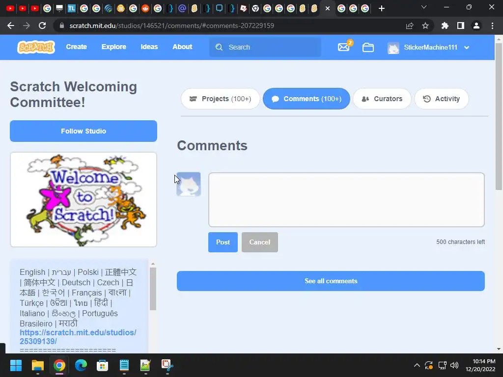The image size is (503, 377).
Task: Click the site lock icon
Action: click(x=62, y=26)
